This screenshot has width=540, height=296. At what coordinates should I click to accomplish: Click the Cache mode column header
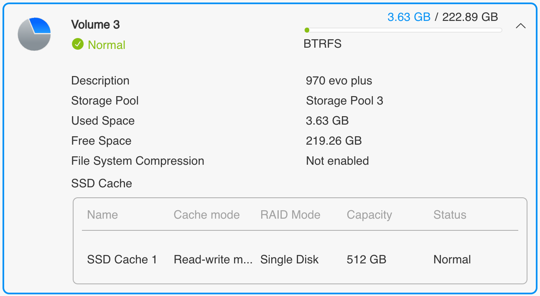pyautogui.click(x=206, y=215)
